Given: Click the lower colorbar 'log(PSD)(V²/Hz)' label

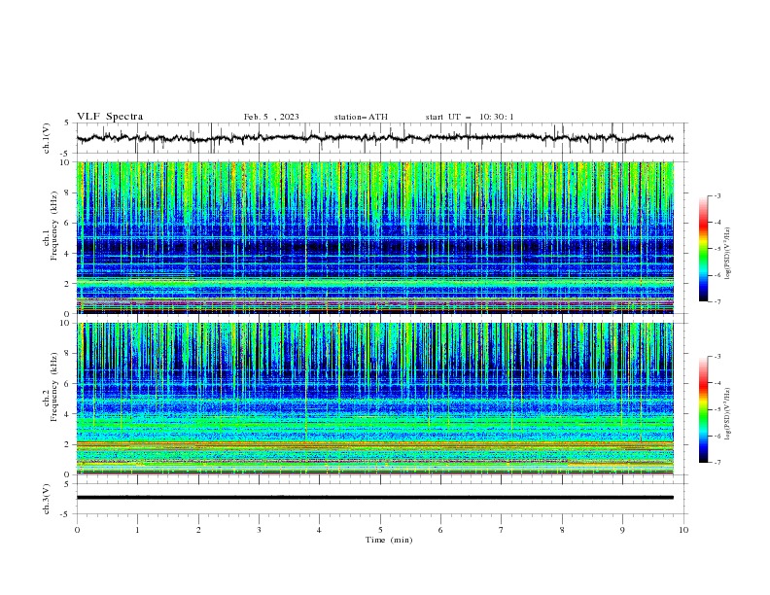Looking at the screenshot, I should click(x=728, y=414).
